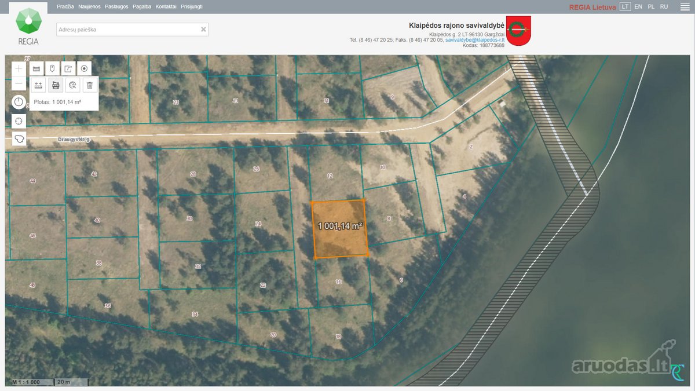Viewport: 695px width, 391px height.
Task: Select the place marker pin tool
Action: click(x=52, y=68)
